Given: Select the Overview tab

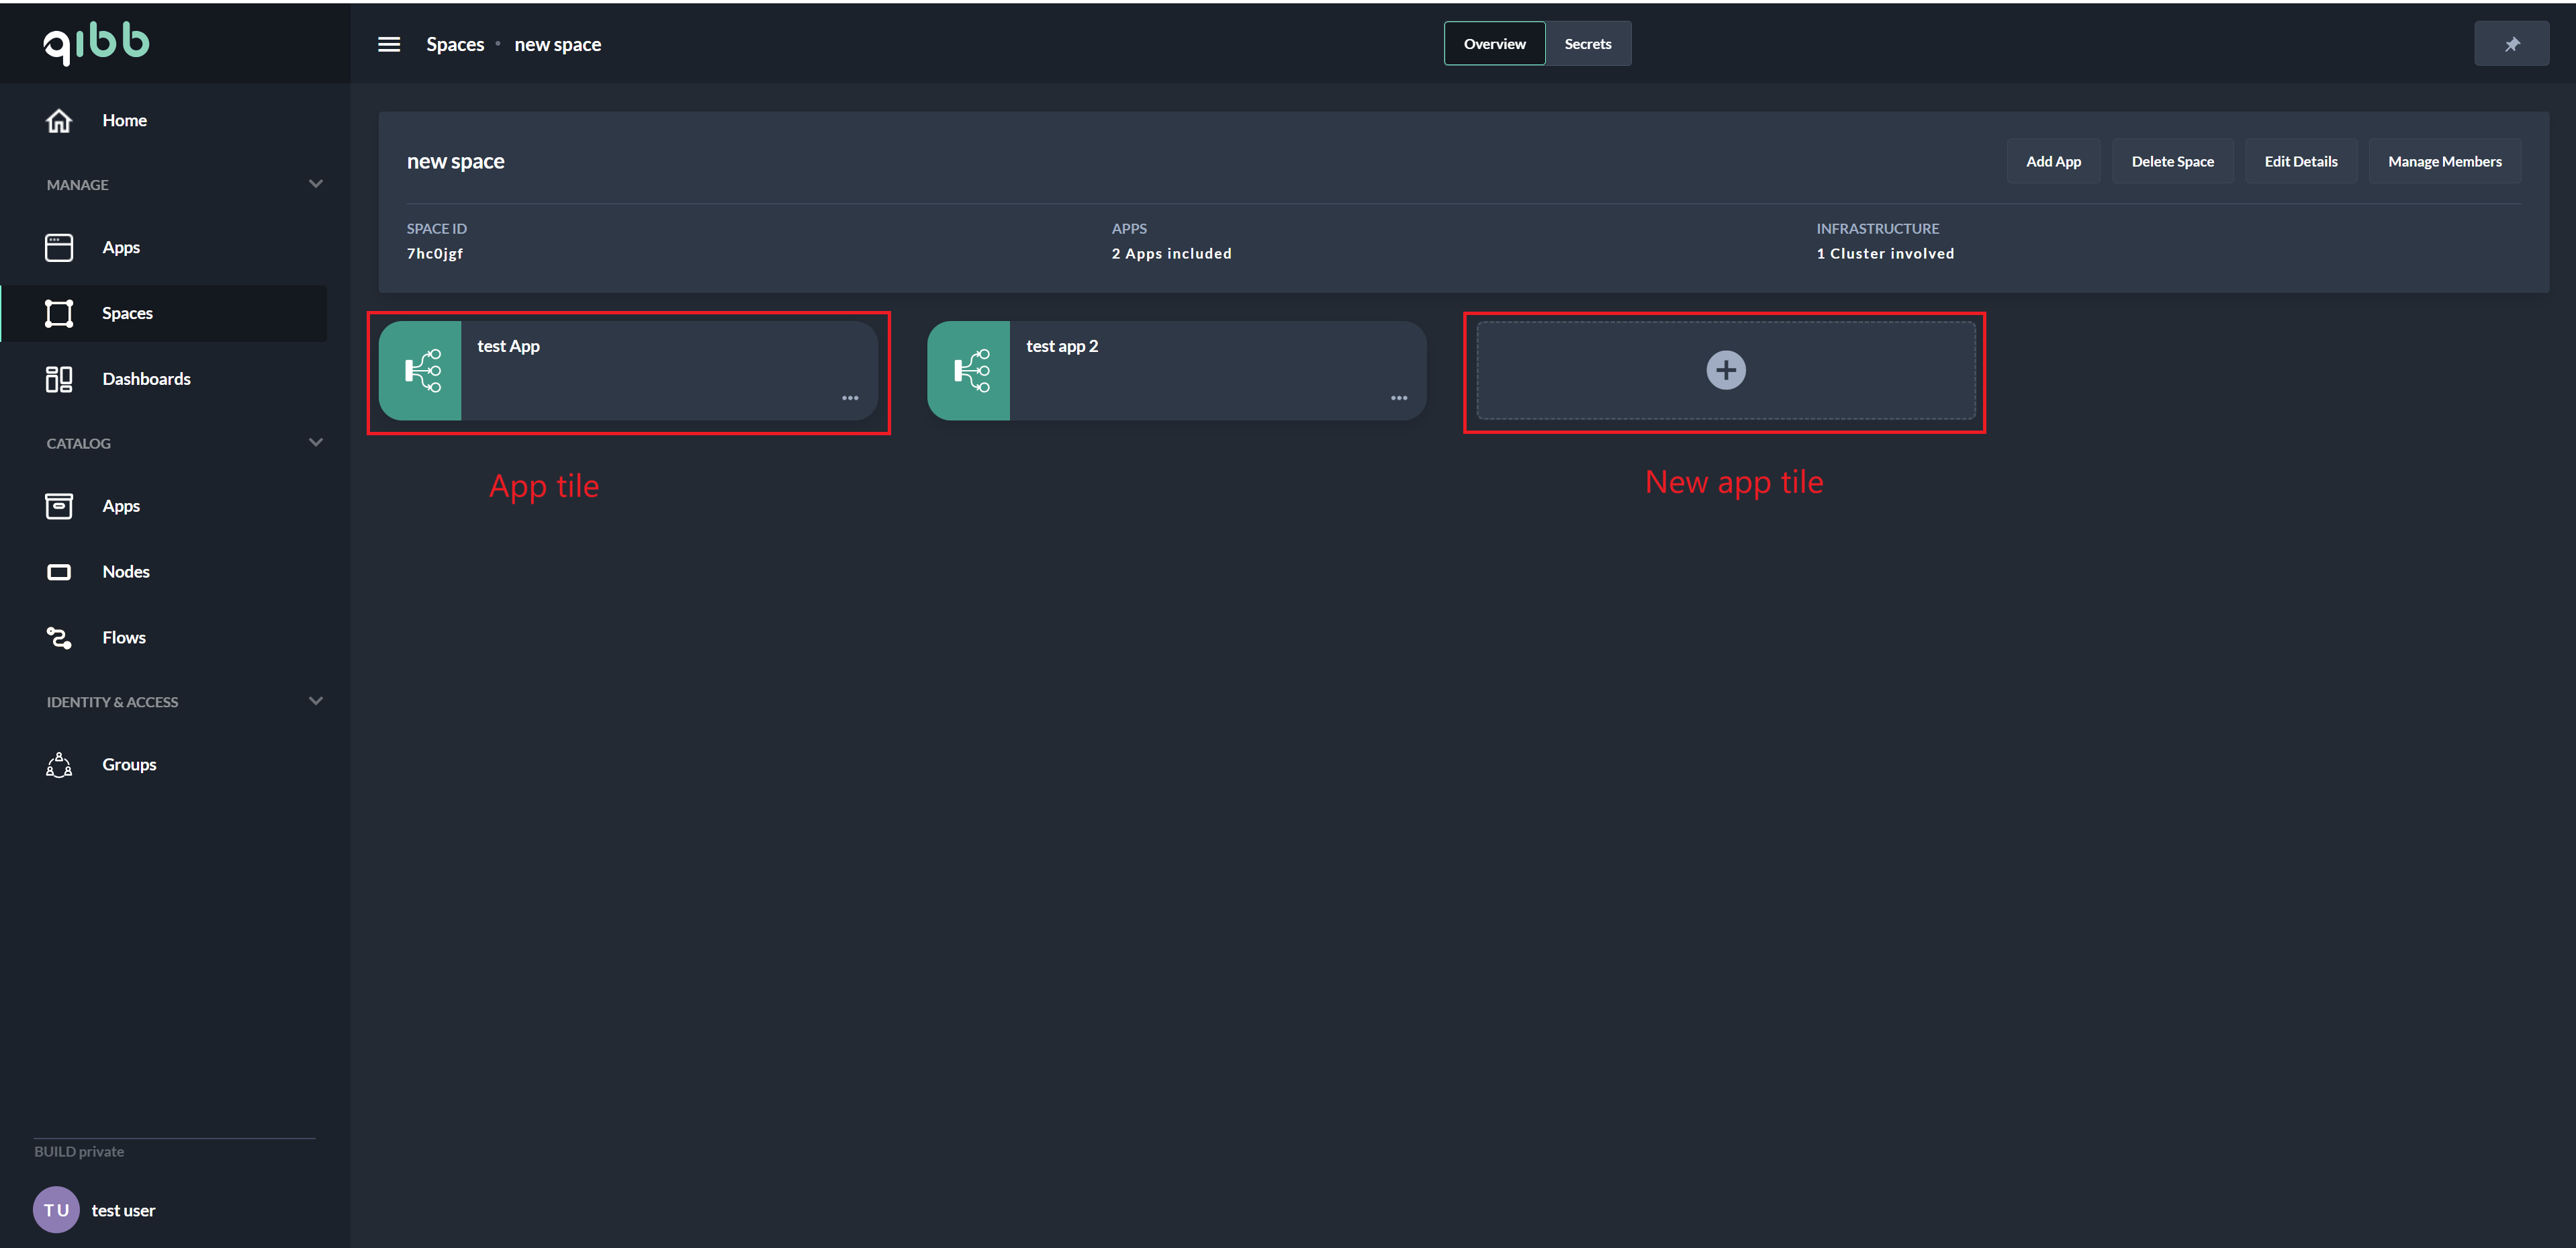Looking at the screenshot, I should point(1494,44).
